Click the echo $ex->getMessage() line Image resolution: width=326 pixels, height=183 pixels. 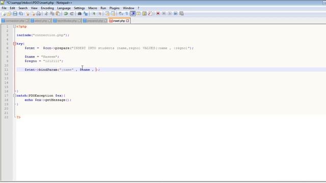tap(48, 100)
